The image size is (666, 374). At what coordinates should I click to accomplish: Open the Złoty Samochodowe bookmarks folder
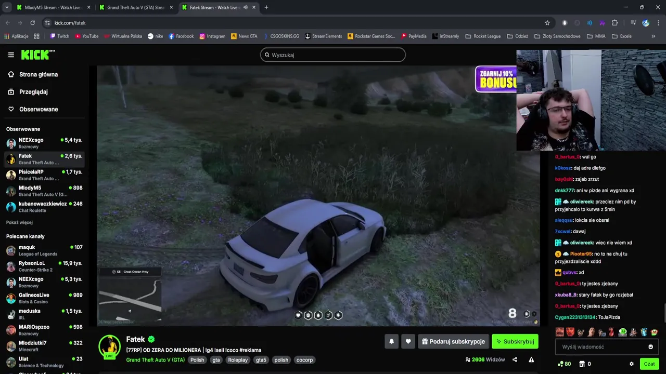click(x=557, y=36)
